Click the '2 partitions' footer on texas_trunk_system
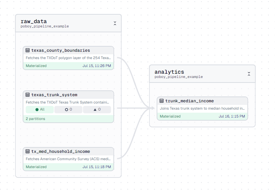This screenshot has height=190, width=275. point(34,118)
